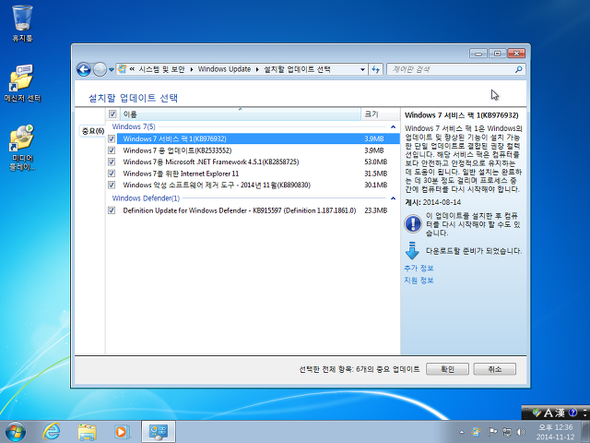
Task: Click the Control Panel taskbar button
Action: click(x=158, y=432)
